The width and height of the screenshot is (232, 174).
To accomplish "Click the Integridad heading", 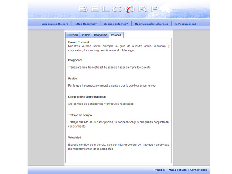I will [75, 60].
